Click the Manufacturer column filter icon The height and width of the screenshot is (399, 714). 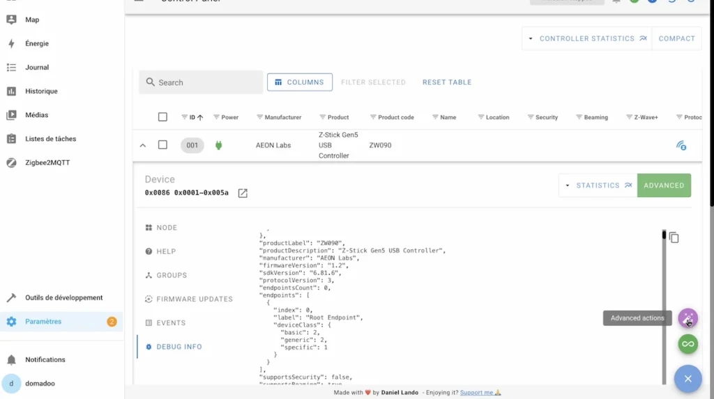coord(259,117)
